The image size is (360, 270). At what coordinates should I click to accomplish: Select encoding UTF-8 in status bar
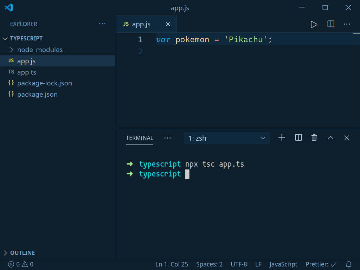(239, 264)
